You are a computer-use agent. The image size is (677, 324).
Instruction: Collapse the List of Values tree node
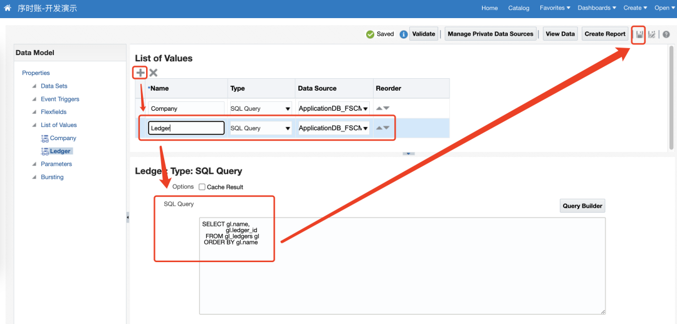click(x=34, y=125)
